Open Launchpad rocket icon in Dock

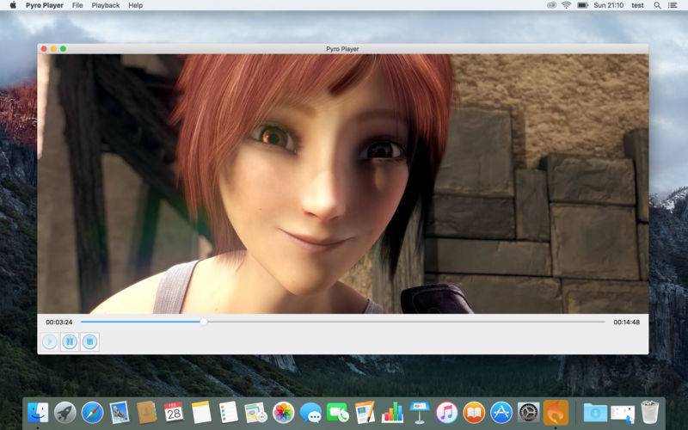click(65, 413)
